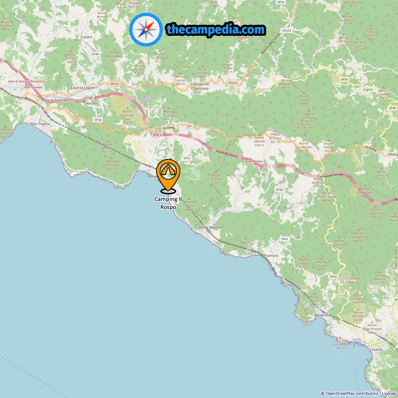Select the Framura town label
The image size is (398, 398).
(x=271, y=256)
